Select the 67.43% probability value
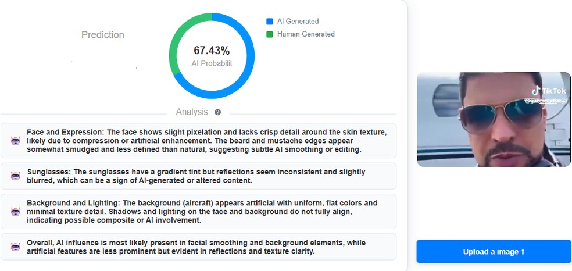The height and width of the screenshot is (271, 572). click(x=212, y=51)
